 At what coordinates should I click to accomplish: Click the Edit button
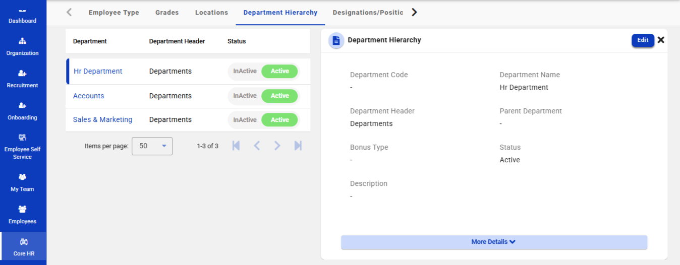(x=643, y=40)
